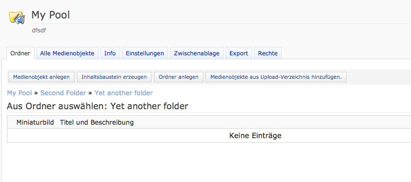Click the Medienobjekt anlegen button

[41, 77]
